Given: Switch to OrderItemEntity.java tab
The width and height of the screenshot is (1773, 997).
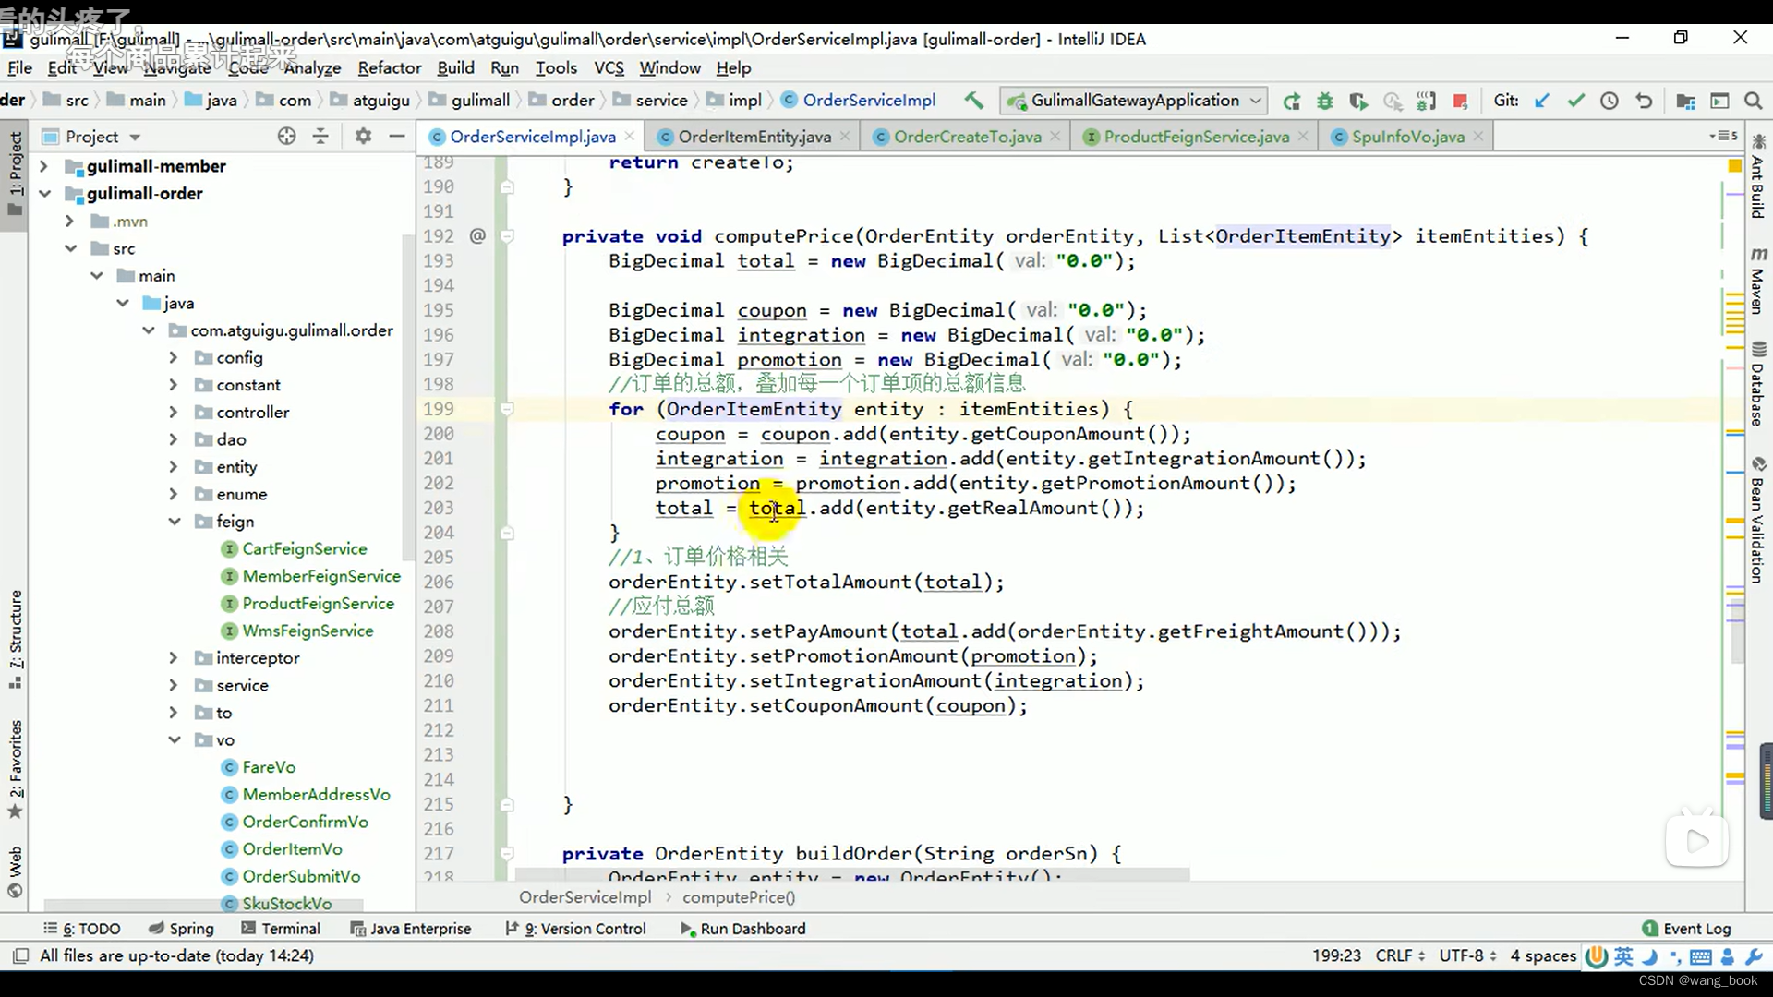Looking at the screenshot, I should point(754,137).
